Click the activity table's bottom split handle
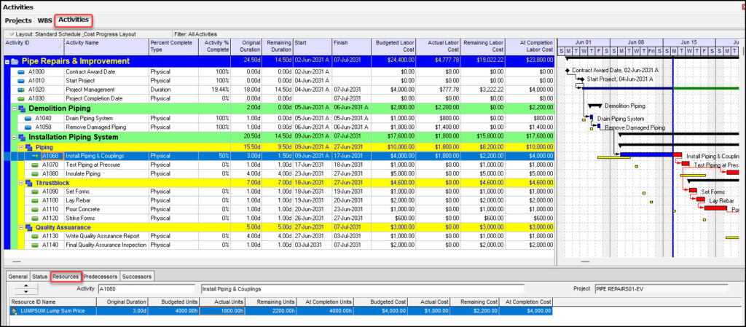Screen dimensions: 746x327 tap(16, 261)
